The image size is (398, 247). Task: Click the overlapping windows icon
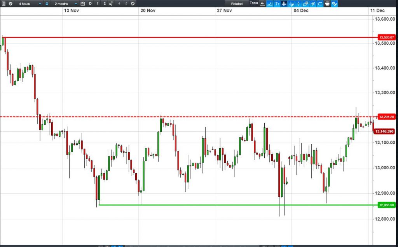(x=305, y=3)
